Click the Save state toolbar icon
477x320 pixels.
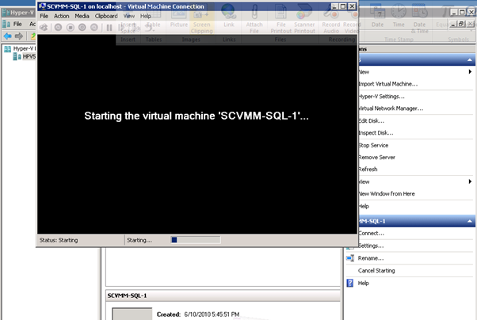[94, 28]
